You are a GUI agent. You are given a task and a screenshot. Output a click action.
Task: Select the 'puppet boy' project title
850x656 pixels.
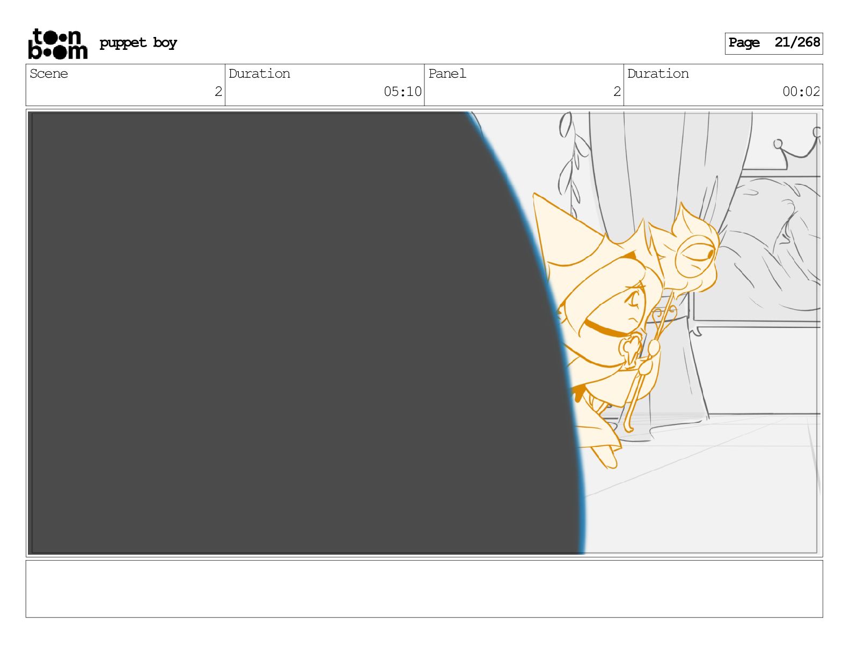coord(138,43)
